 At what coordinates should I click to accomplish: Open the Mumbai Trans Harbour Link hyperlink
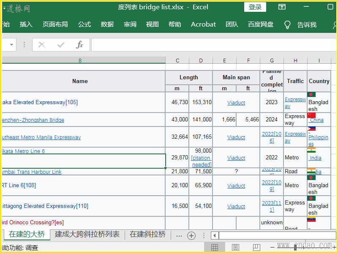coord(32,172)
